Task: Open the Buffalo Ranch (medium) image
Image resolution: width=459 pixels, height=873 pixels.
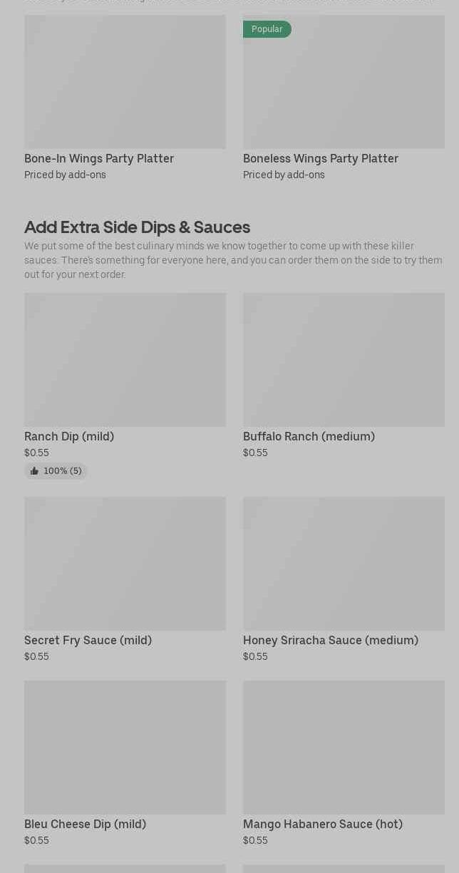Action: [344, 360]
